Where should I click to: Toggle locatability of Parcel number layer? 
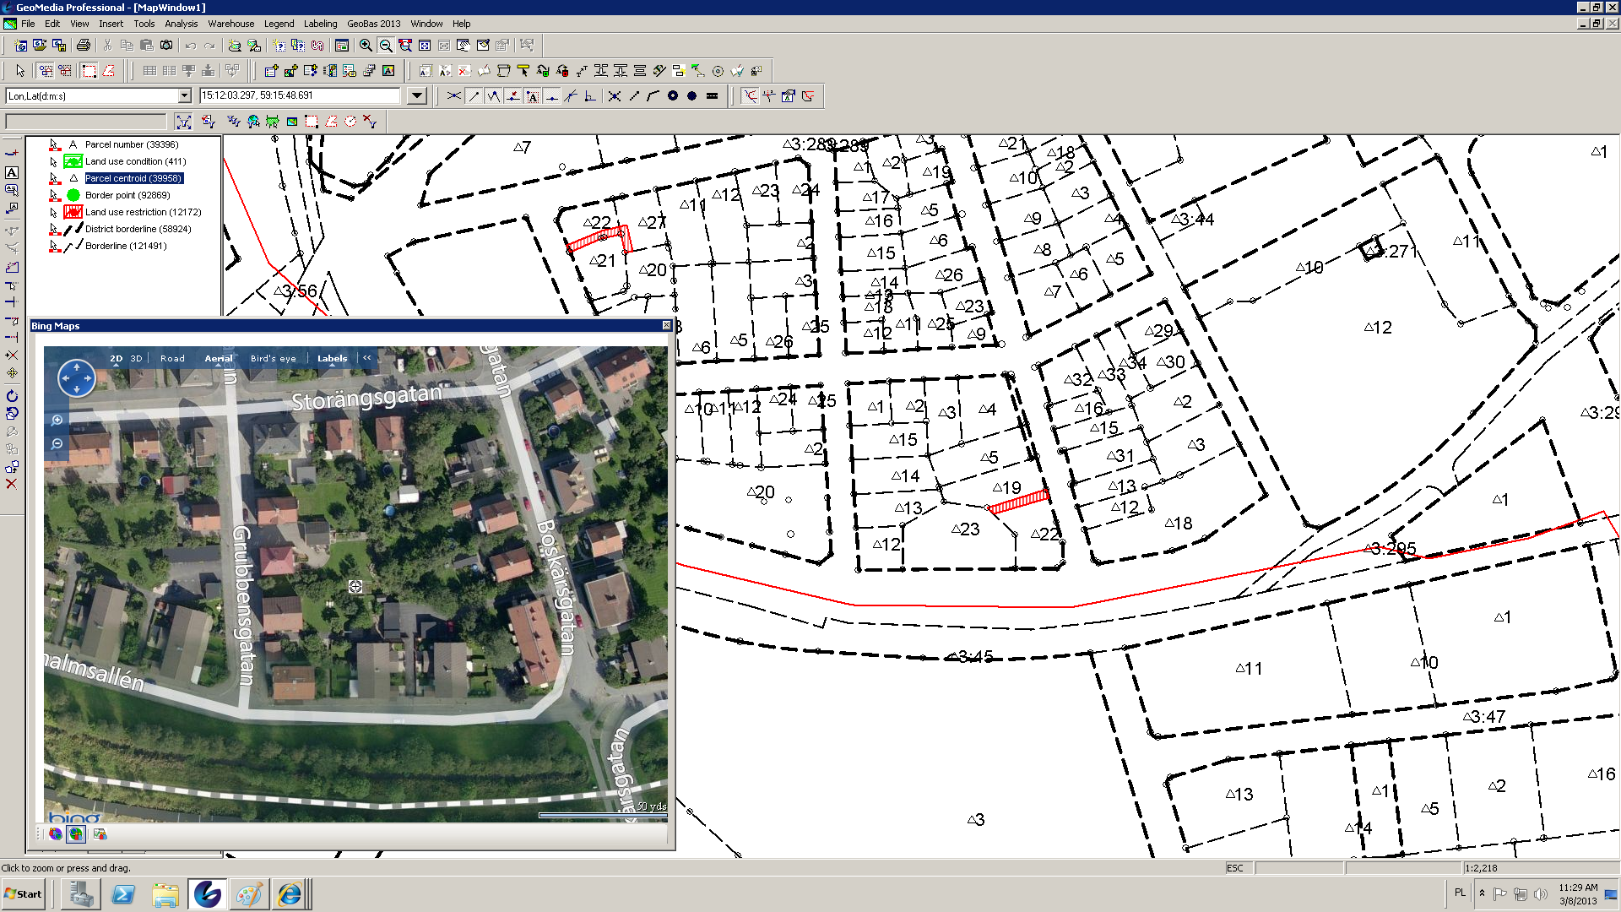click(x=54, y=144)
